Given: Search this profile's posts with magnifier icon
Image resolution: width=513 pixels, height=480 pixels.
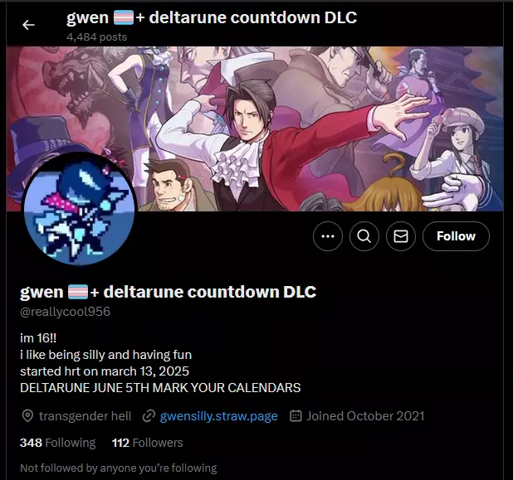Looking at the screenshot, I should (364, 236).
